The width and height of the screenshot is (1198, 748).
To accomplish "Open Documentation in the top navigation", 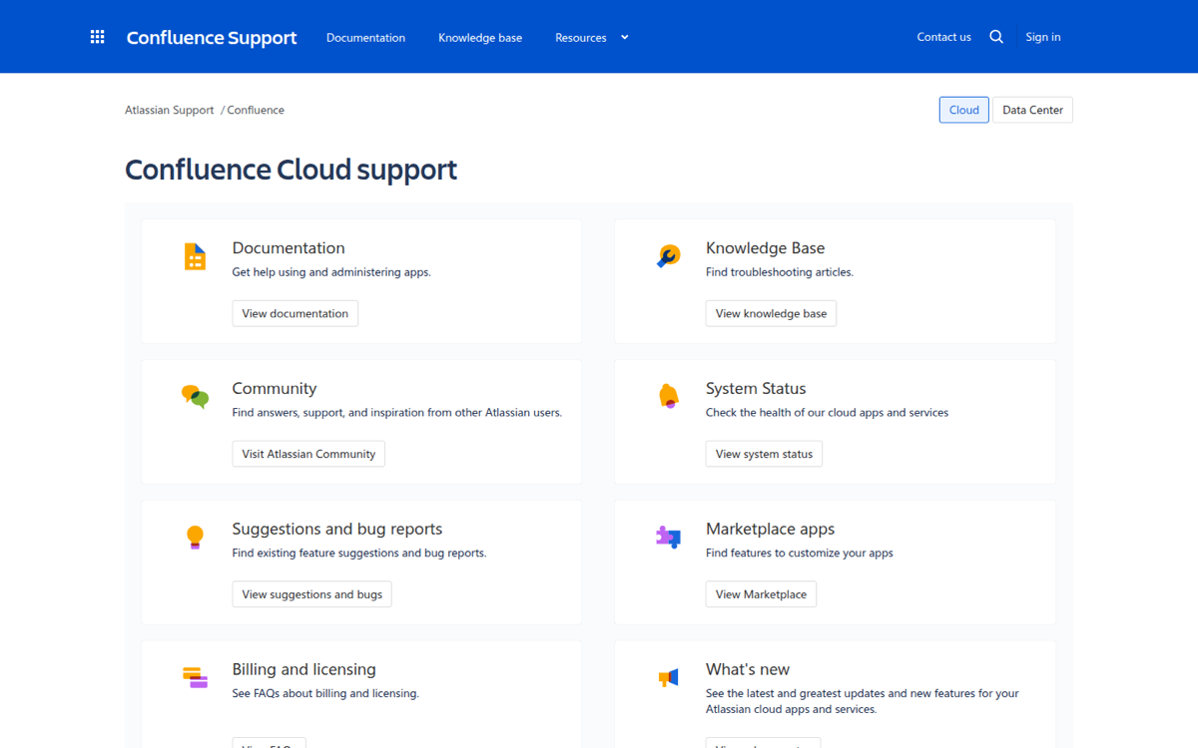I will coord(365,38).
